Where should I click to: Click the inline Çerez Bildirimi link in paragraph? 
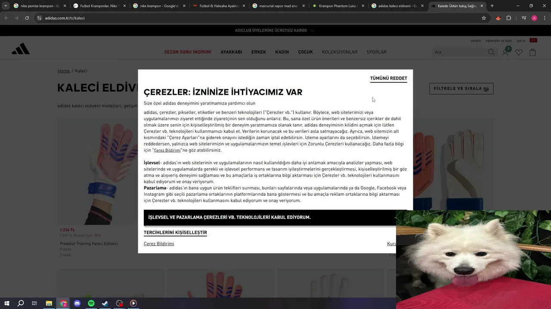click(167, 151)
